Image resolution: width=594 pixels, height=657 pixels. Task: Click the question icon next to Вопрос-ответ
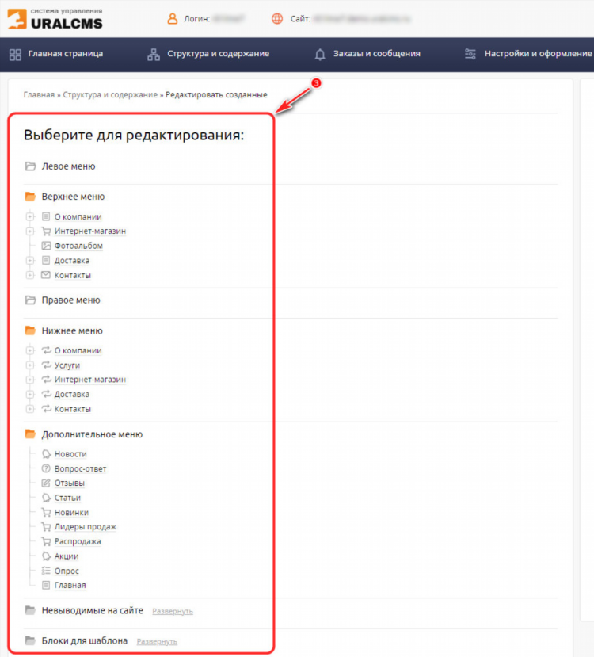click(46, 468)
